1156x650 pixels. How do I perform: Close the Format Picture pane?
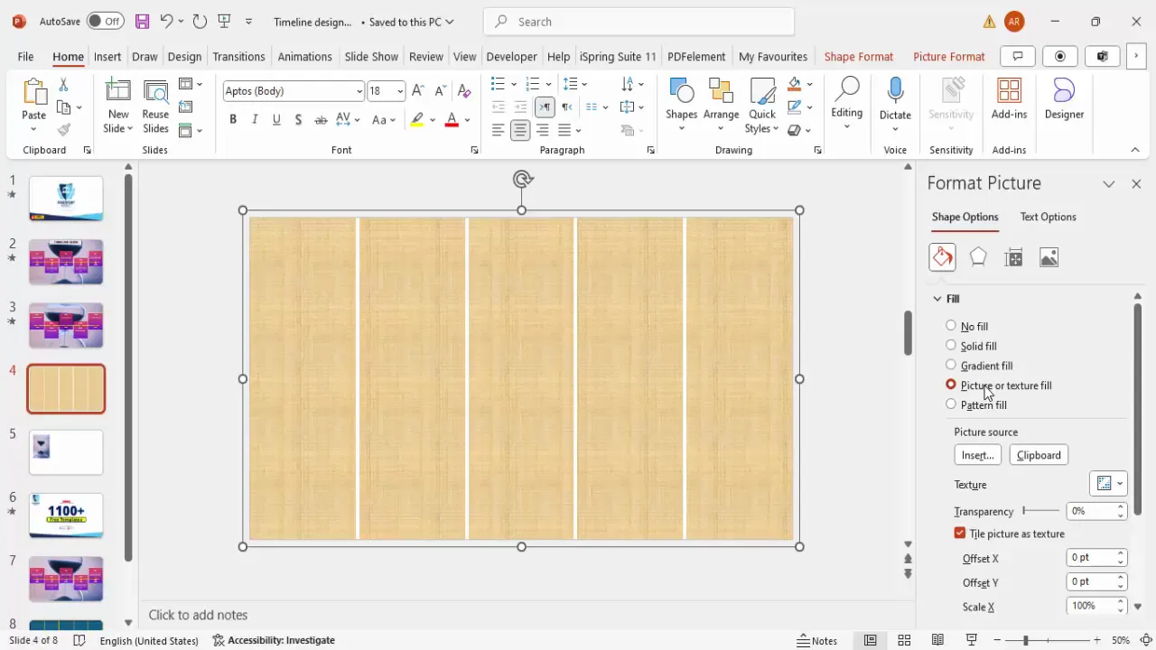1136,183
